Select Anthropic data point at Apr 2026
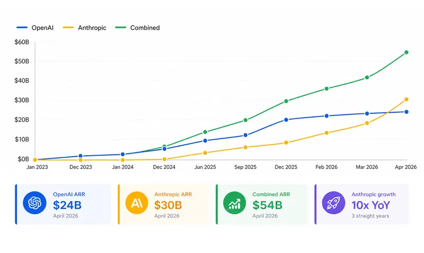The height and width of the screenshot is (253, 424). pyautogui.click(x=406, y=100)
